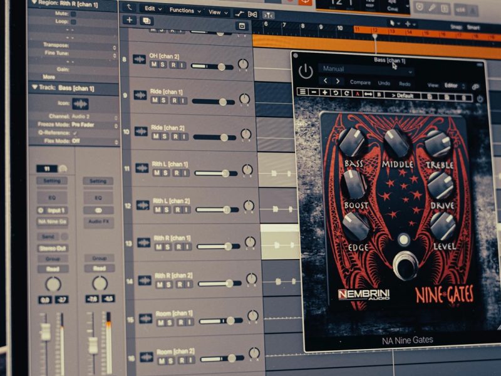Click the plugin link chain icon

[x=475, y=87]
